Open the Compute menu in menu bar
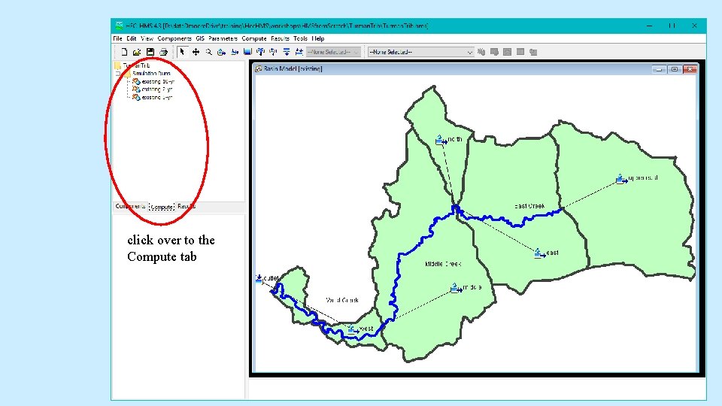The width and height of the screenshot is (722, 406). point(254,38)
